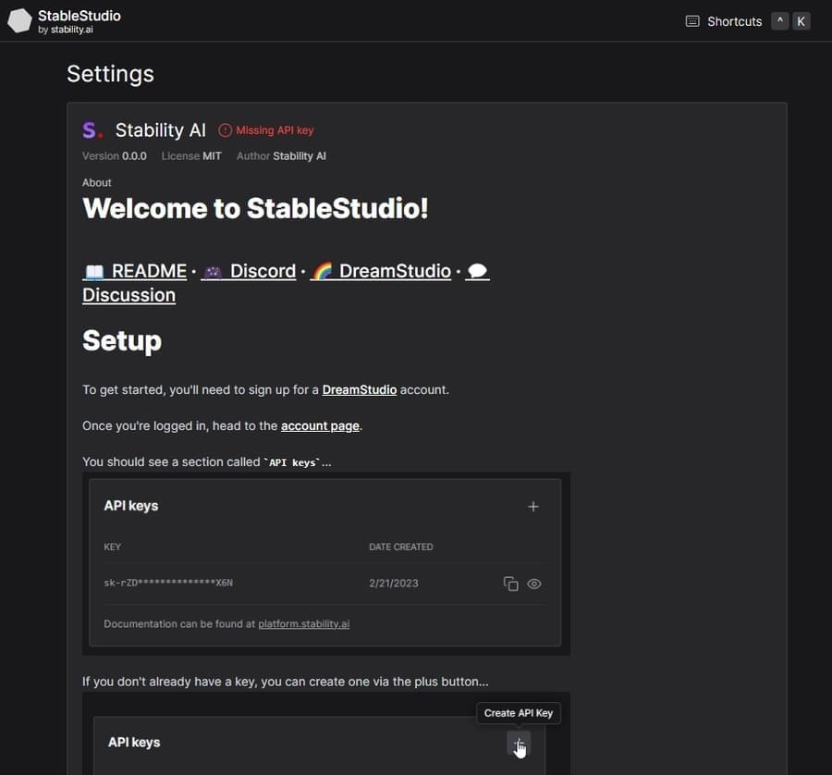Open the account page link
This screenshot has height=775, width=832.
pyautogui.click(x=320, y=425)
